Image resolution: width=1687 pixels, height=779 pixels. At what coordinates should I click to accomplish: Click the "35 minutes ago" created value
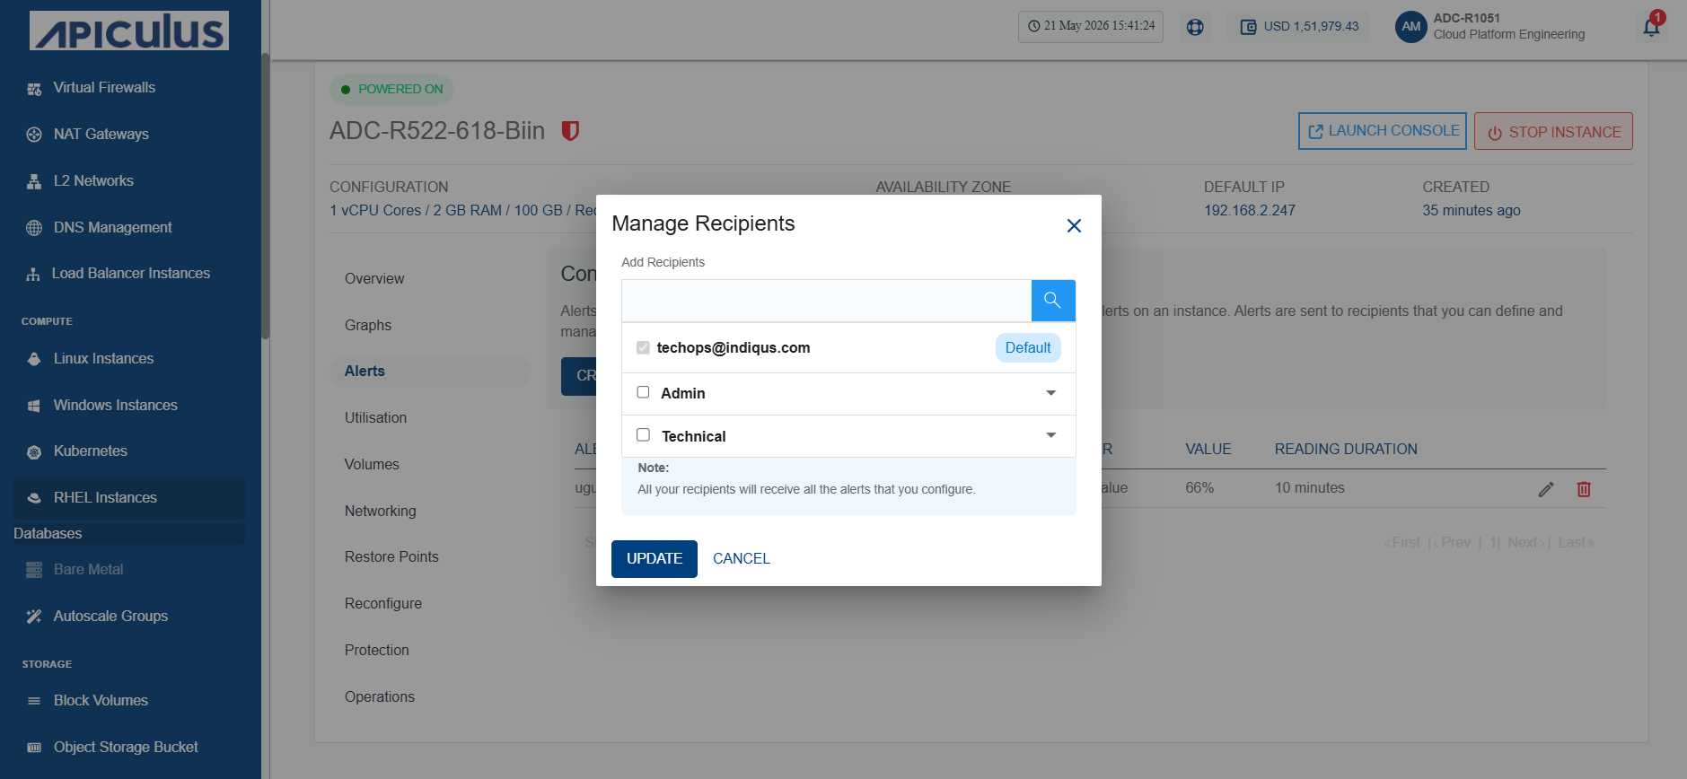[x=1472, y=211]
